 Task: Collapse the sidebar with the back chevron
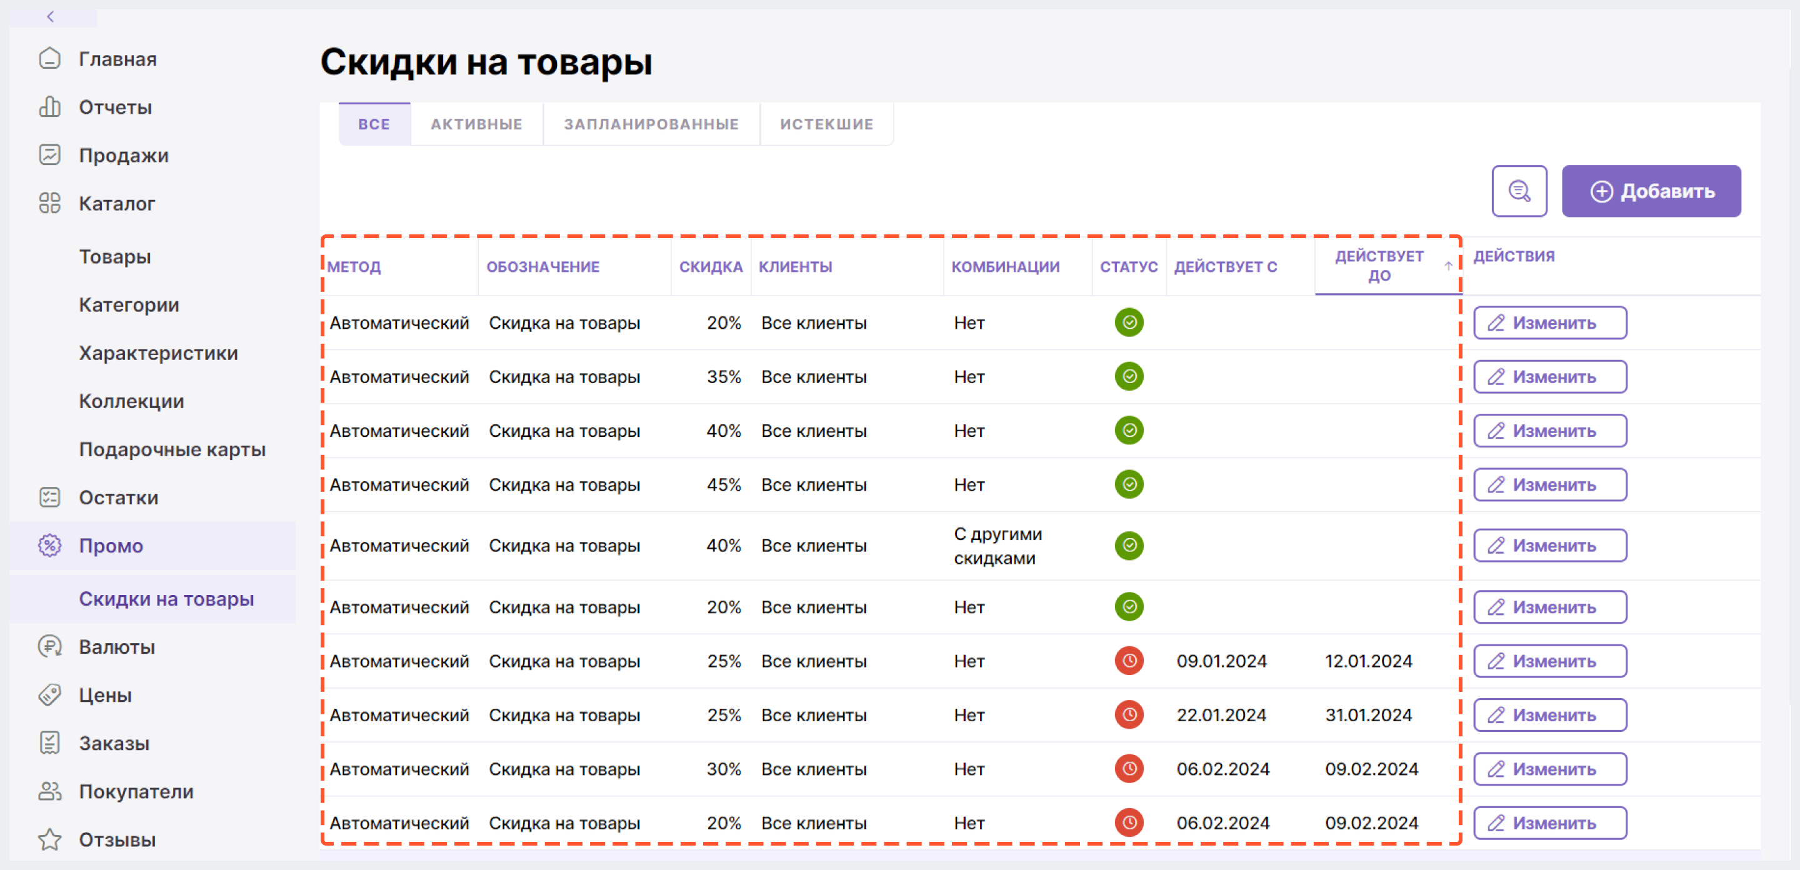pyautogui.click(x=50, y=16)
